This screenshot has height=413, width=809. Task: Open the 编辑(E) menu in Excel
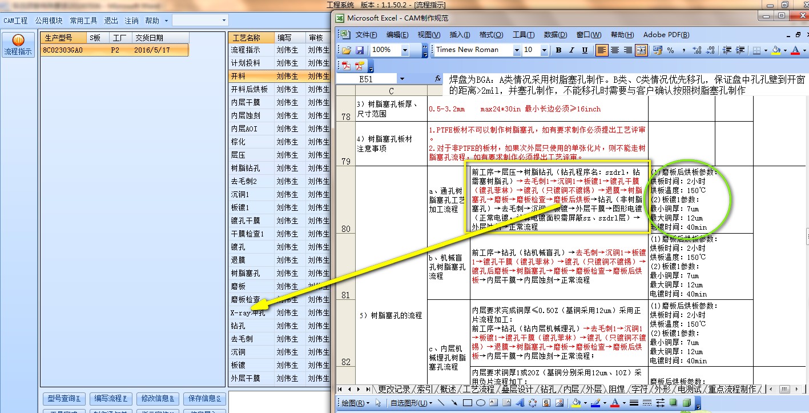click(x=397, y=34)
